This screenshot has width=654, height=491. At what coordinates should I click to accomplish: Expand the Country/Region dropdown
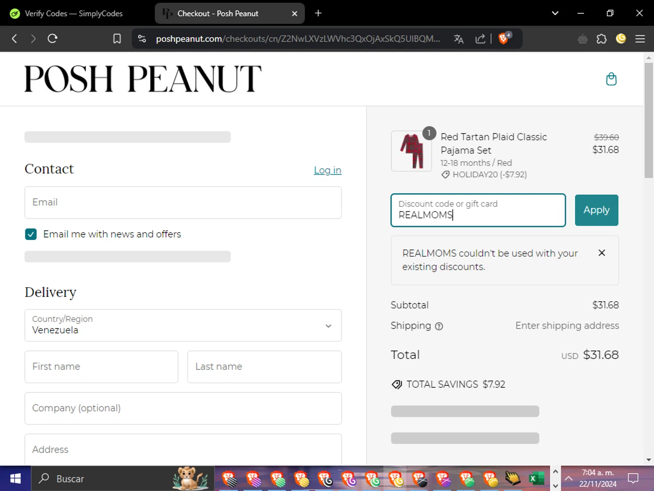183,326
